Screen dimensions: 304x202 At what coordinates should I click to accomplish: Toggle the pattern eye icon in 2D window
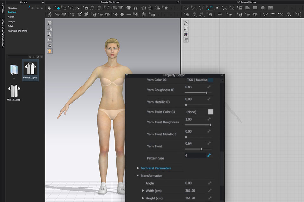tap(186, 28)
